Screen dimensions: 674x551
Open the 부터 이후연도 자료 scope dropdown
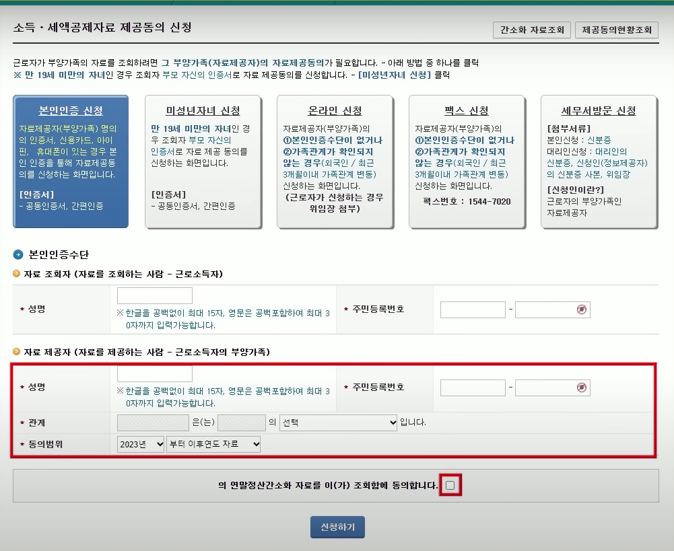(213, 443)
